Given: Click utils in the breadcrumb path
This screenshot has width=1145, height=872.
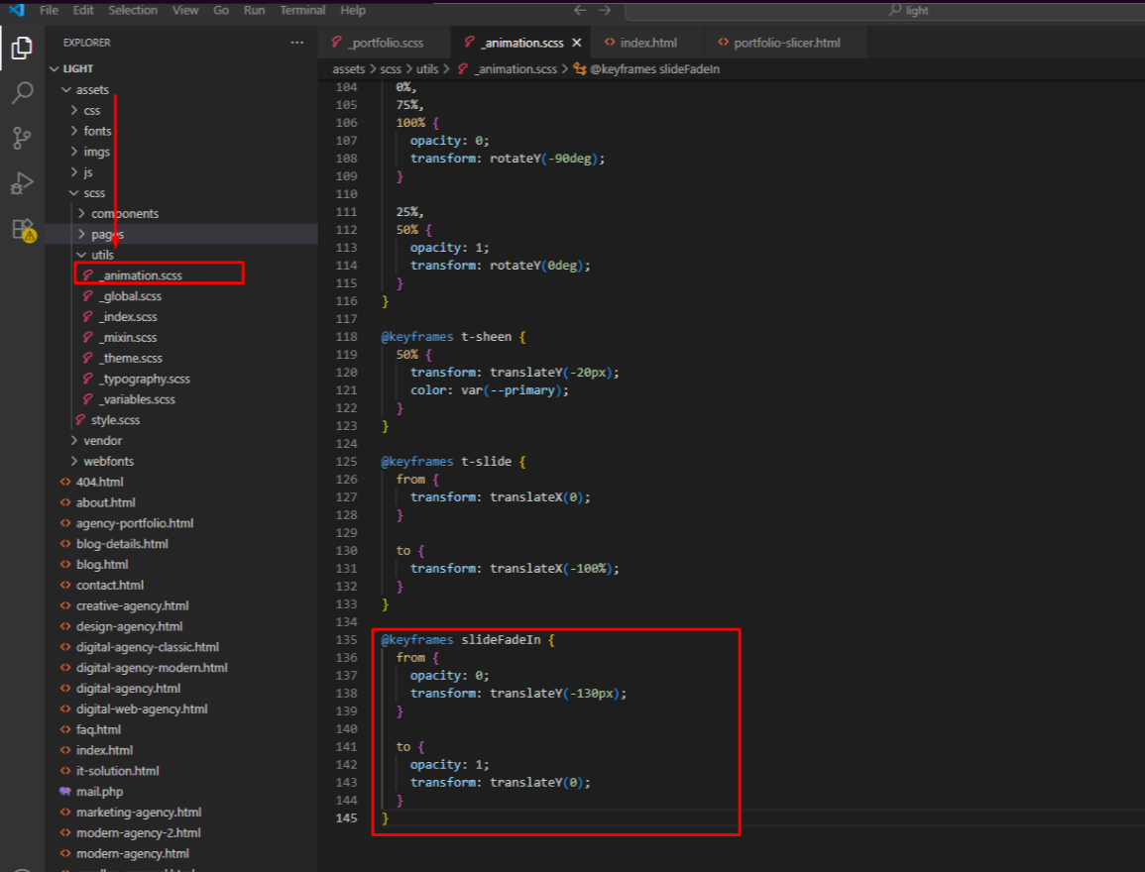Looking at the screenshot, I should click(x=427, y=68).
